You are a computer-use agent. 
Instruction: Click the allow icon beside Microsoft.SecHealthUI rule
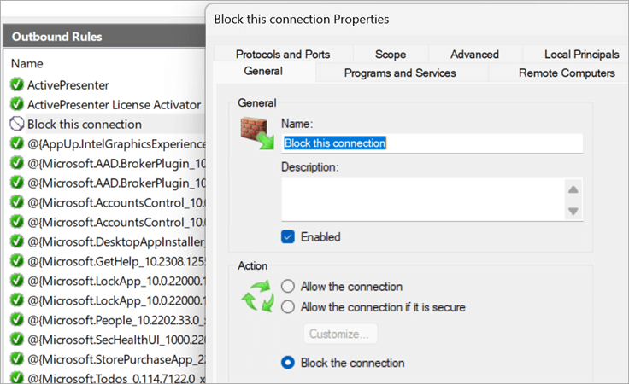pos(16,338)
